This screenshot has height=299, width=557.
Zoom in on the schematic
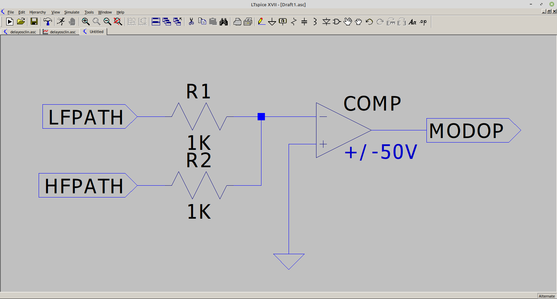(86, 22)
